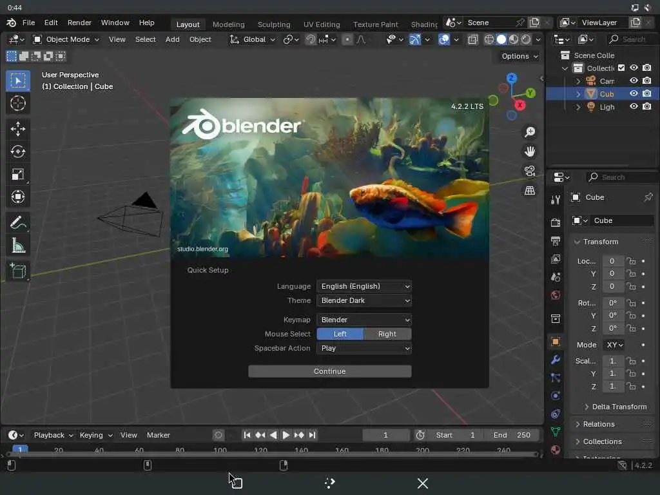The height and width of the screenshot is (495, 660).
Task: Choose Right for Mouse Select
Action: pos(387,334)
